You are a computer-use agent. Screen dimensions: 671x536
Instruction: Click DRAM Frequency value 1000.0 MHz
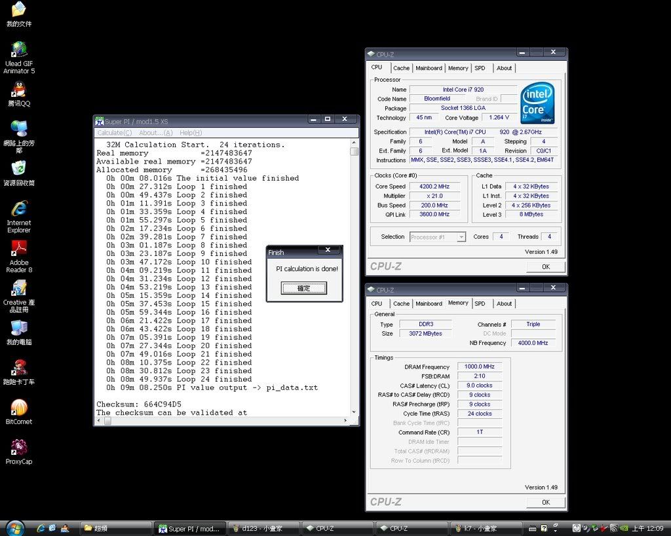coord(479,366)
